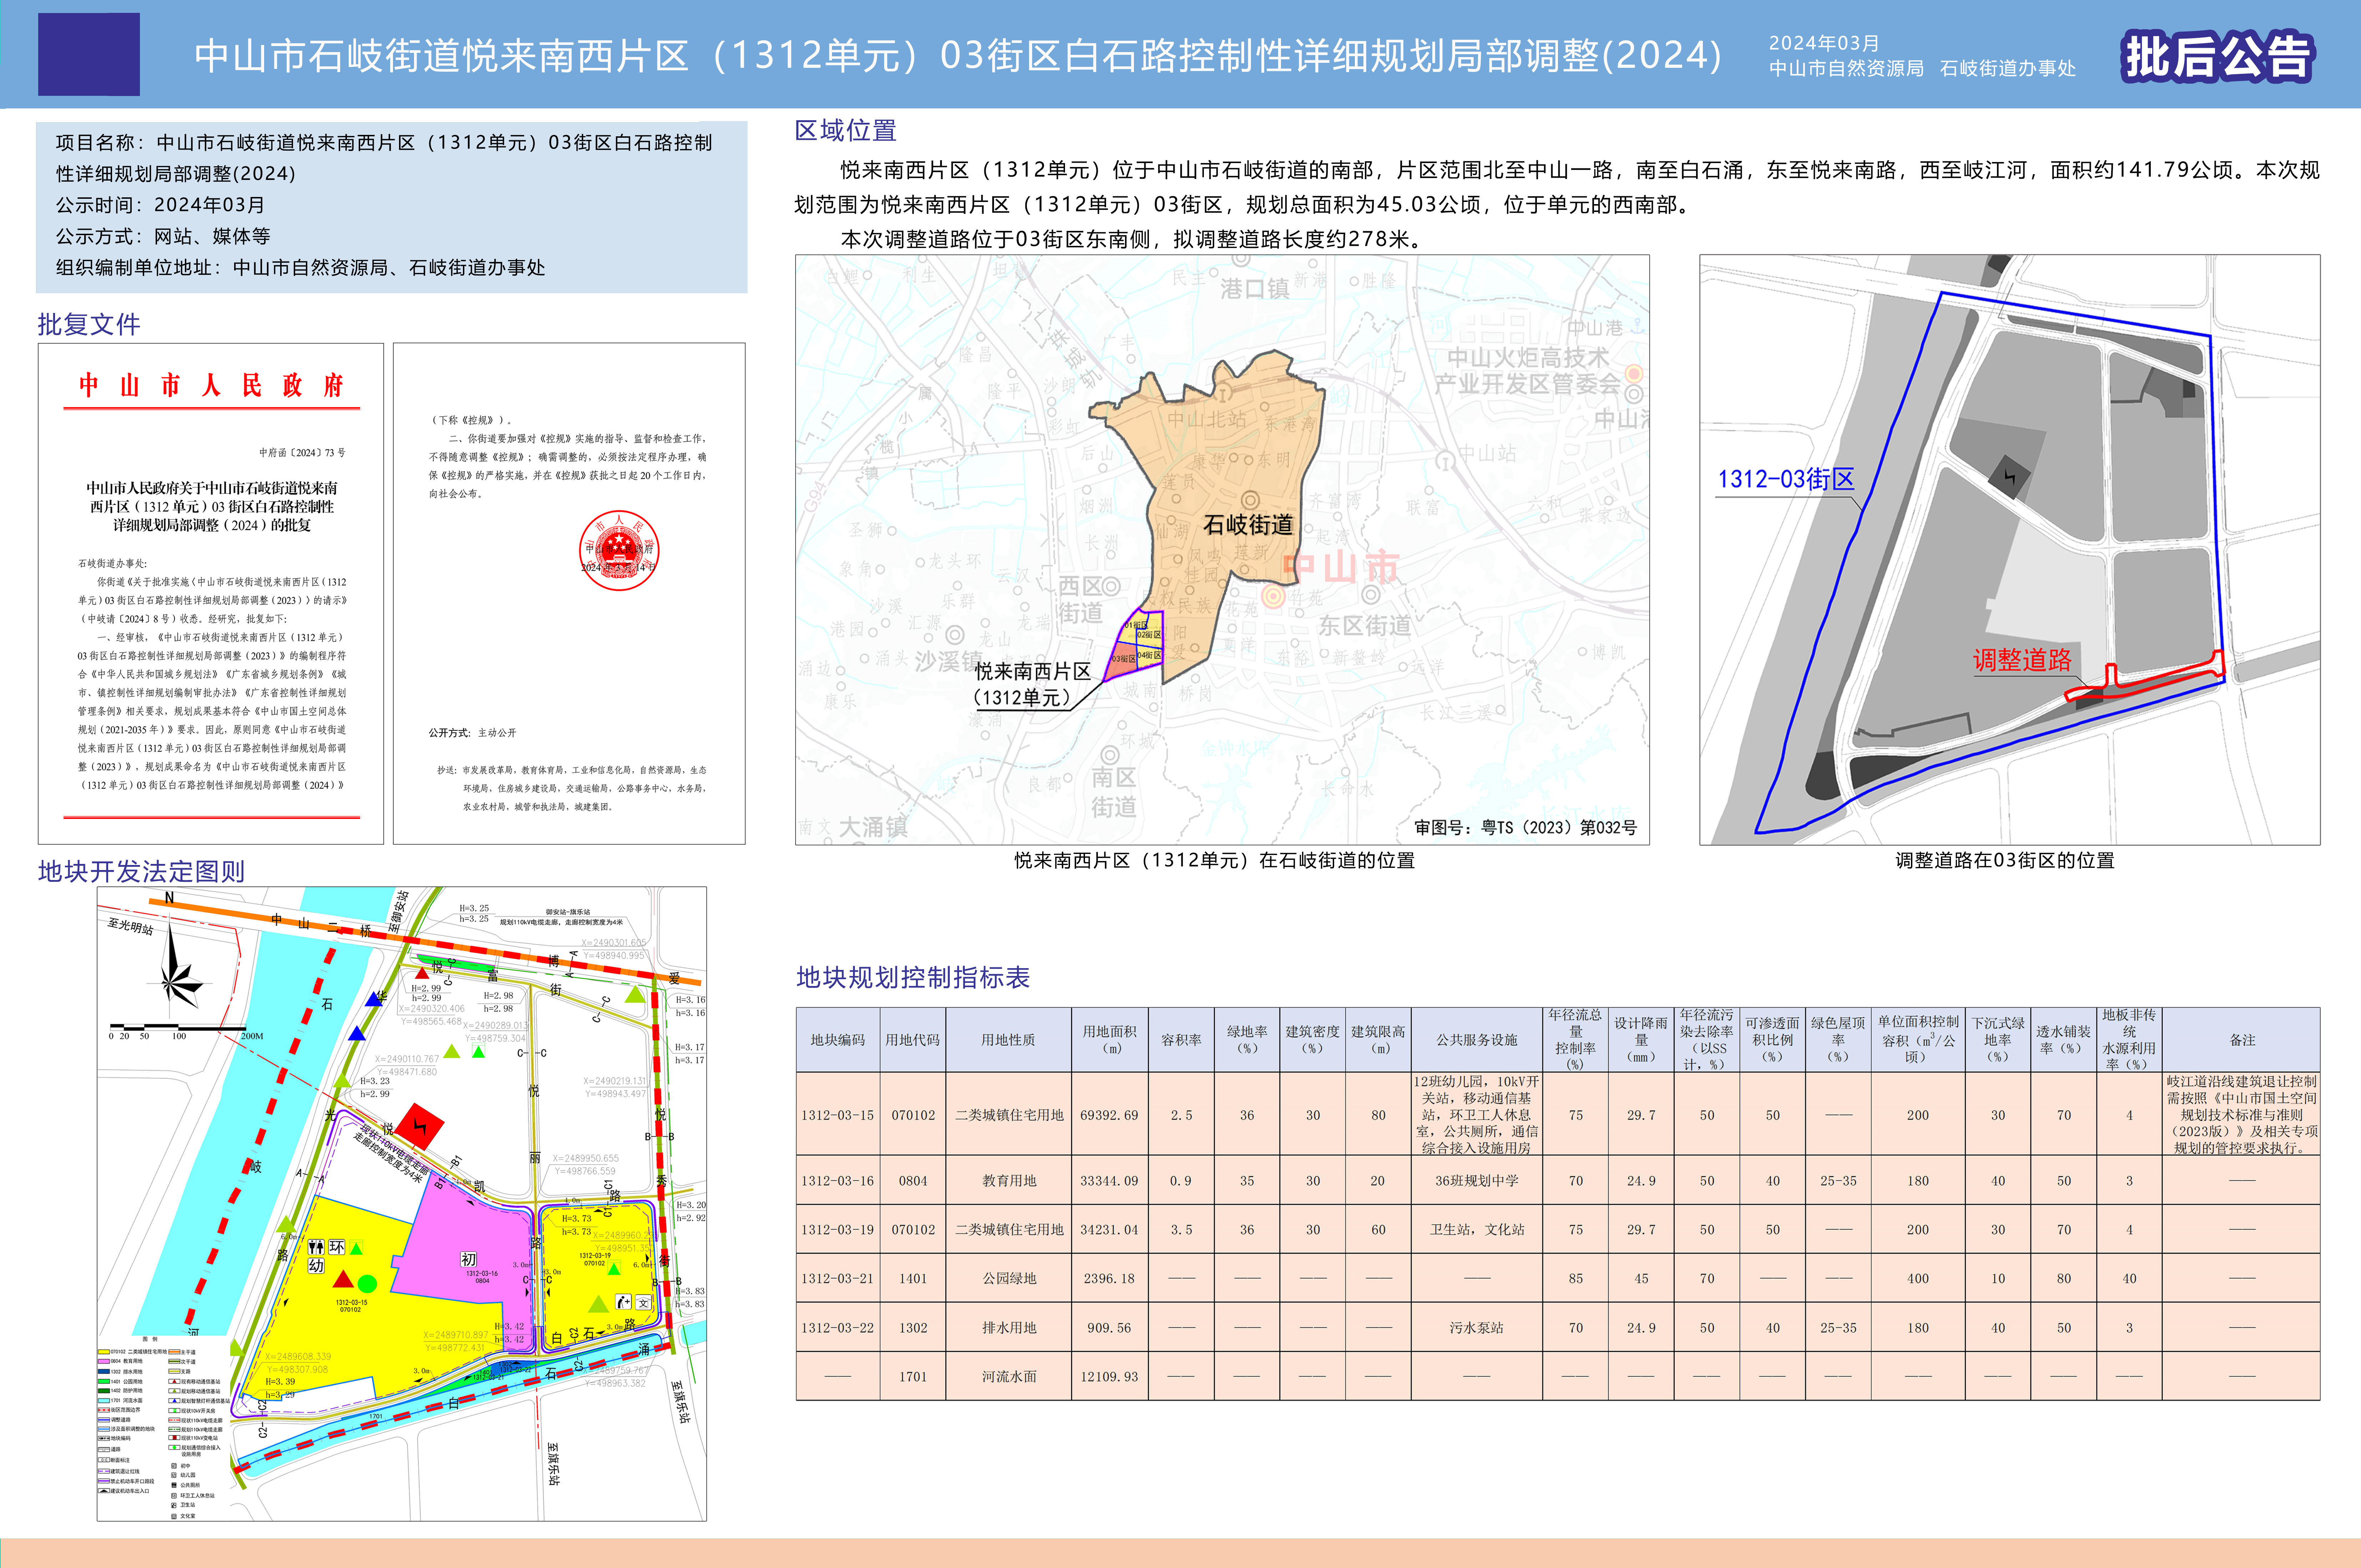
Task: Click the purple square logo in header
Action: [x=89, y=54]
